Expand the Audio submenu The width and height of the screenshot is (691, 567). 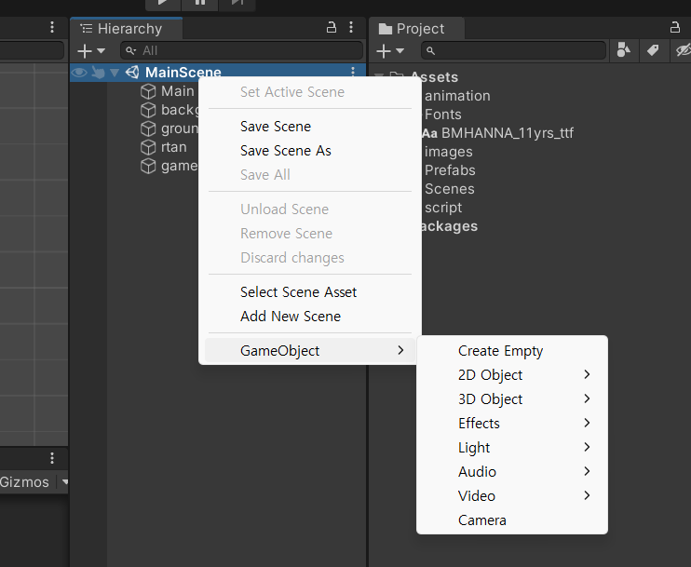click(x=511, y=472)
